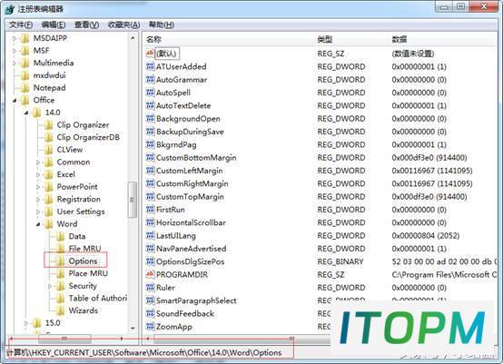Click the Notepad folder icon
This screenshot has width=503, height=364.
coord(25,87)
